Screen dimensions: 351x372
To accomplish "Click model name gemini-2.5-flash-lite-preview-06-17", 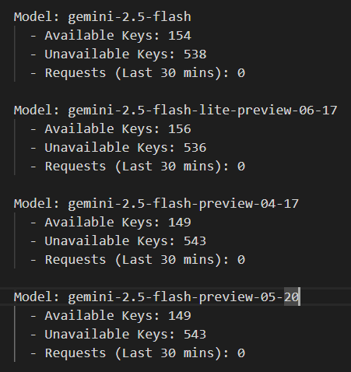I will [202, 111].
